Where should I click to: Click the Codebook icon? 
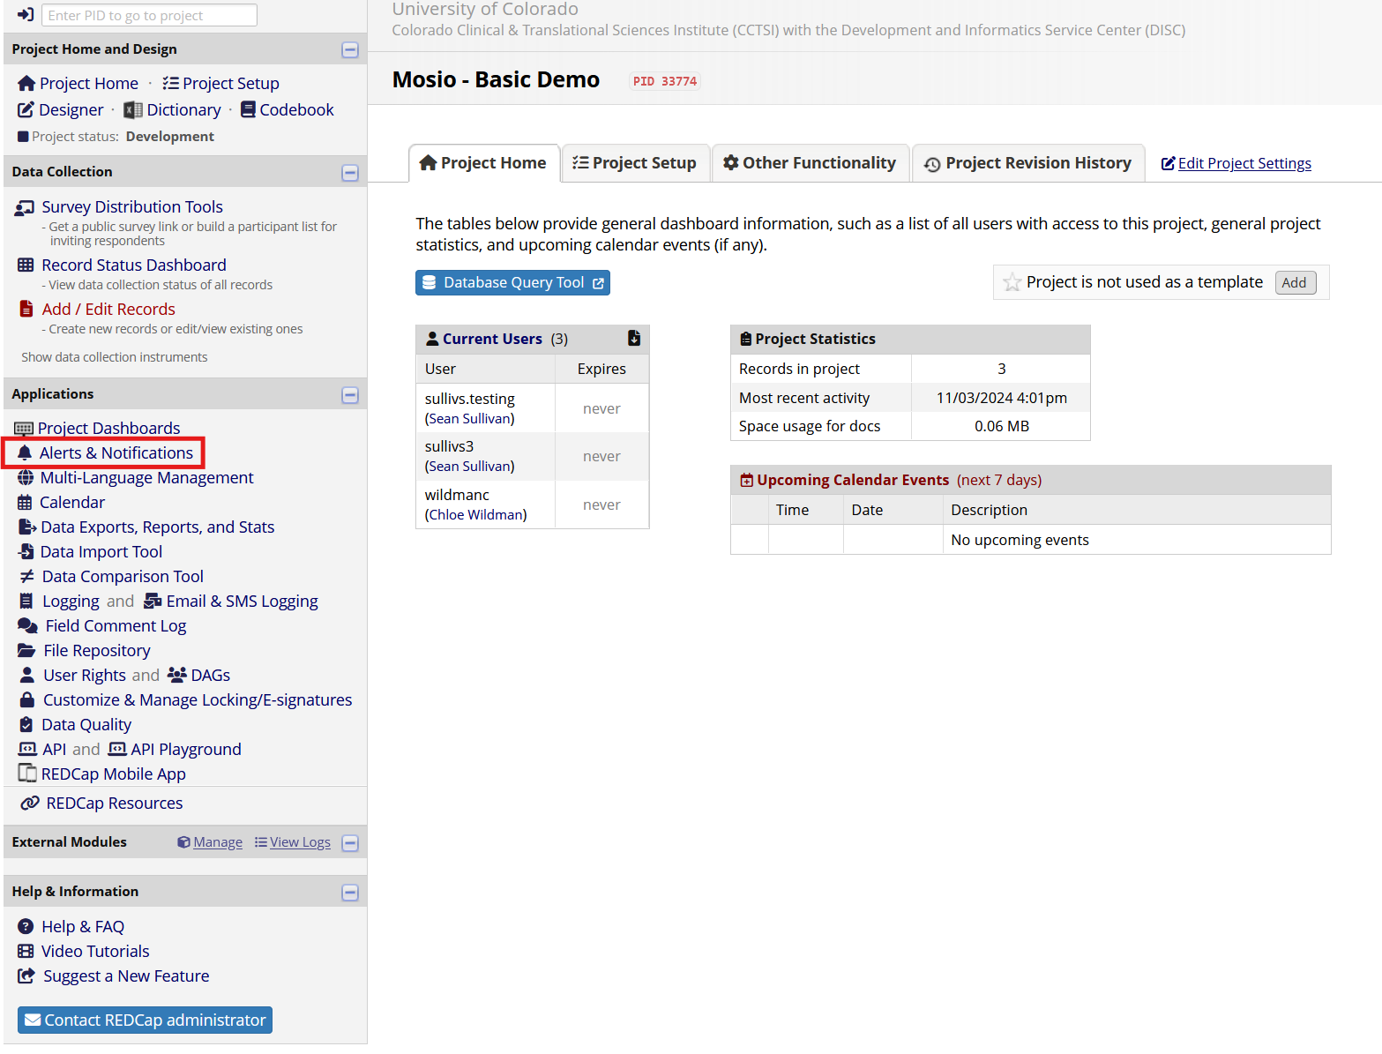click(248, 109)
